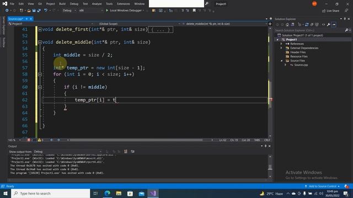The image size is (353, 198).
Task: Click the split editor plus icon
Action: pyautogui.click(x=270, y=24)
